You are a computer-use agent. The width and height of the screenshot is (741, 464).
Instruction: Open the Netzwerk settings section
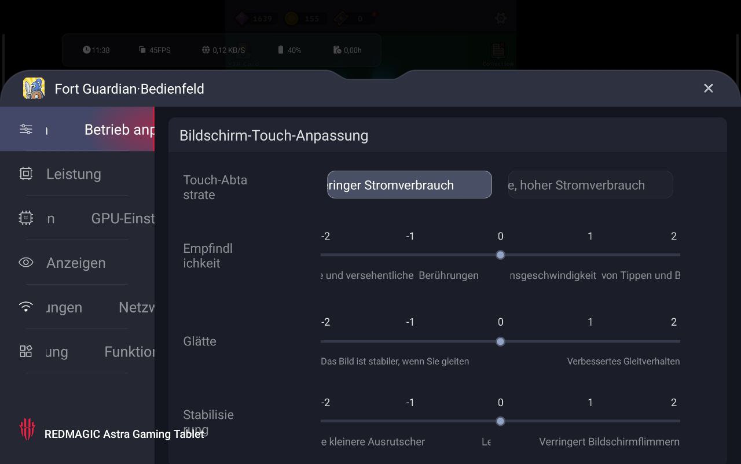[77, 307]
